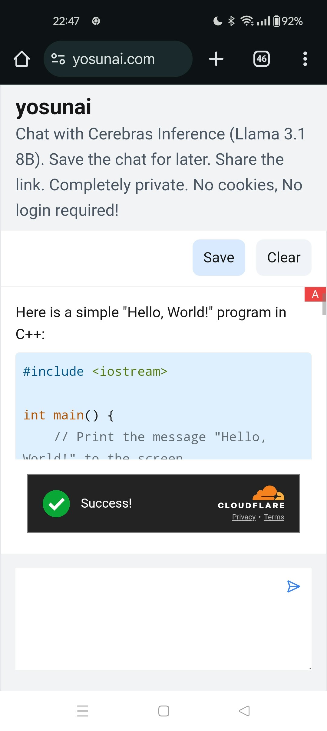Open the Terms link in the Cloudflare widget
The width and height of the screenshot is (327, 731).
273,517
